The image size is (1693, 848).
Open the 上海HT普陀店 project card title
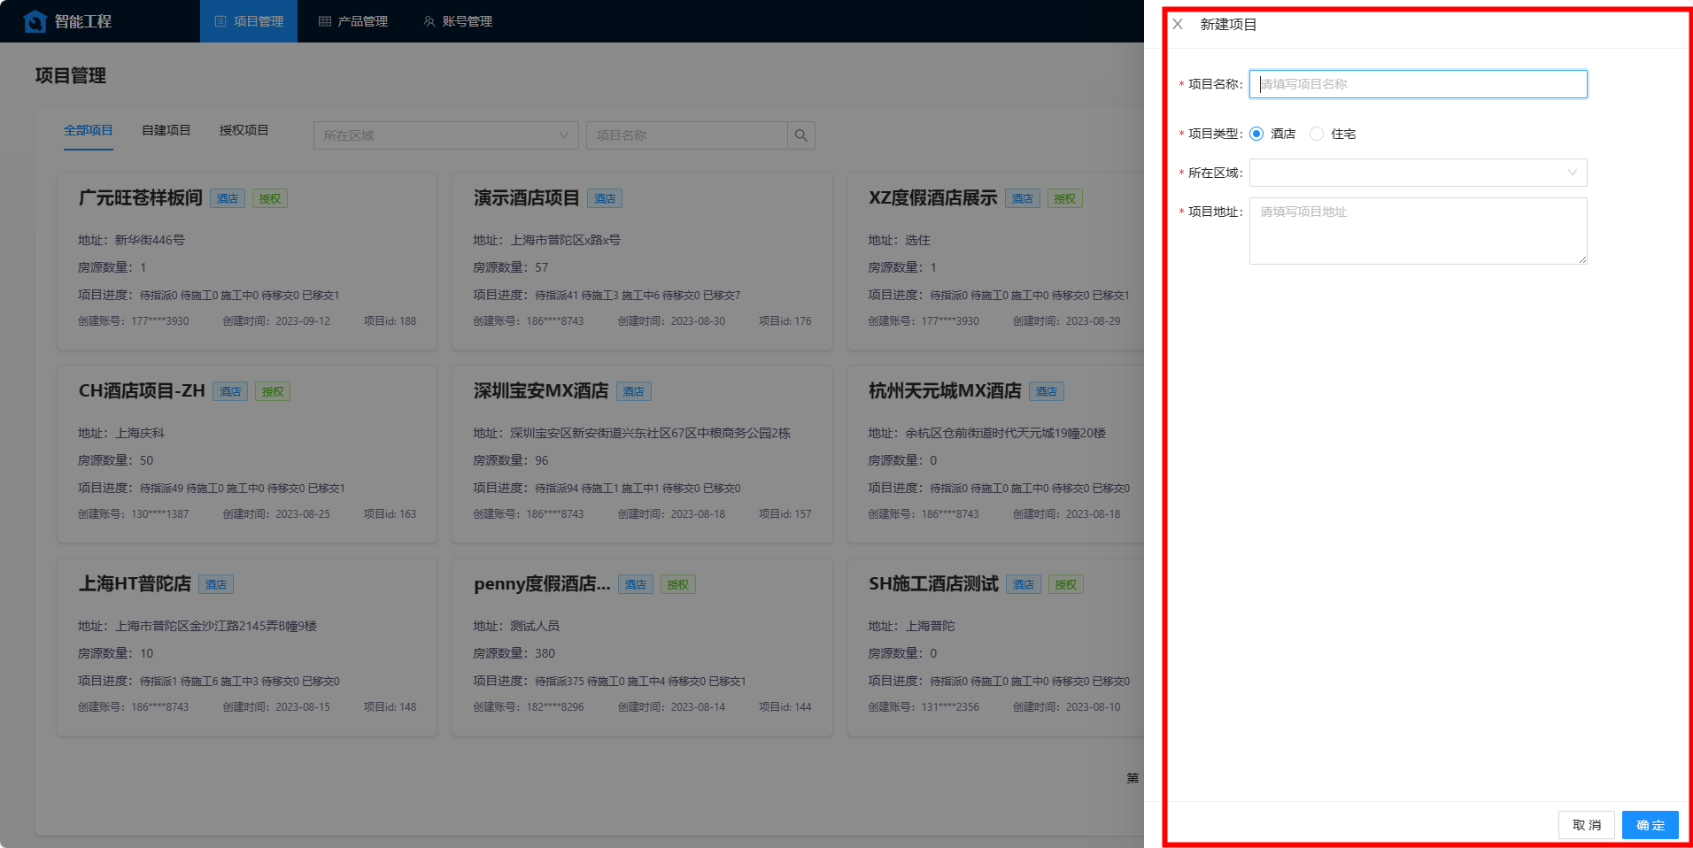coord(135,584)
